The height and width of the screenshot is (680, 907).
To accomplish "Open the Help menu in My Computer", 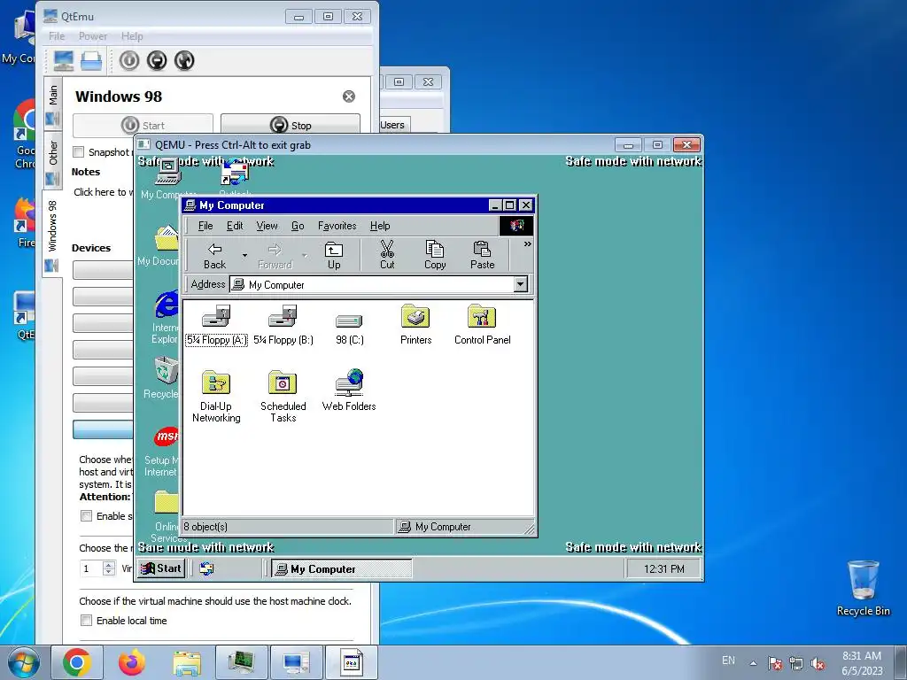I will 380,226.
